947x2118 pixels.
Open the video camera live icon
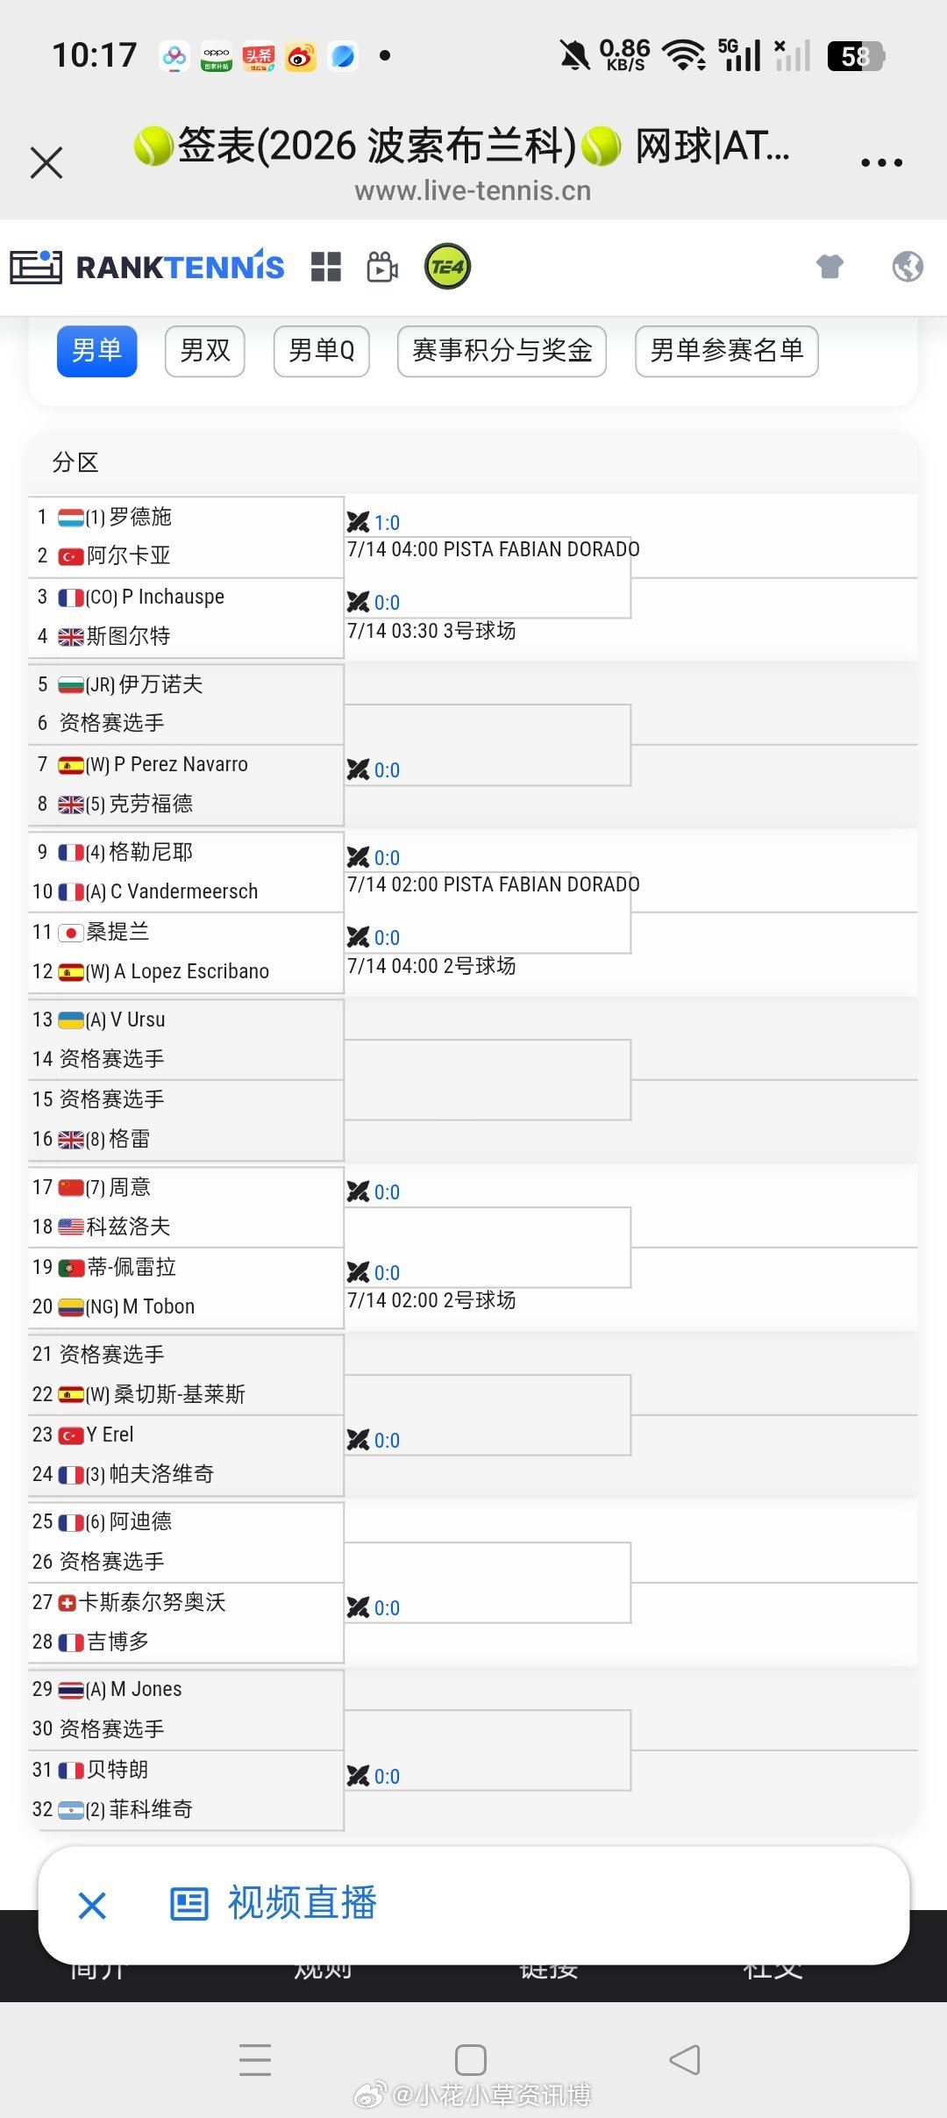pyautogui.click(x=382, y=267)
